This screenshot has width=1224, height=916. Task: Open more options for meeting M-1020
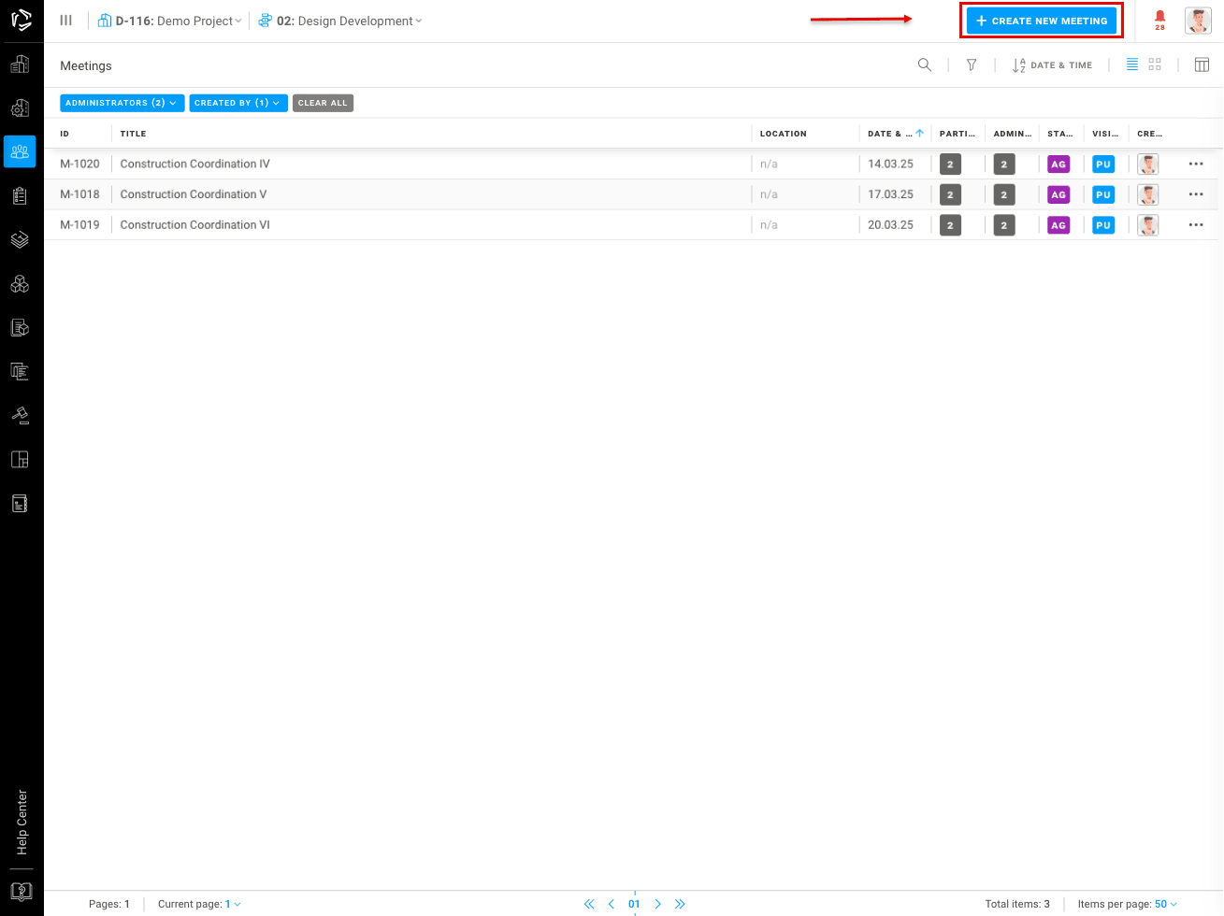[1195, 164]
